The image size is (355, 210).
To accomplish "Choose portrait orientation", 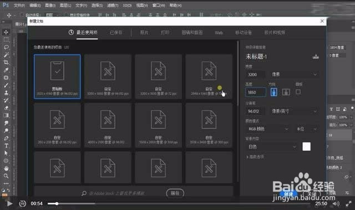I will click(x=273, y=92).
